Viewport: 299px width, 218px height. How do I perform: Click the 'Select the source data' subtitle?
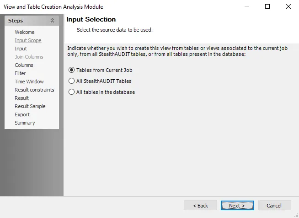(x=115, y=30)
